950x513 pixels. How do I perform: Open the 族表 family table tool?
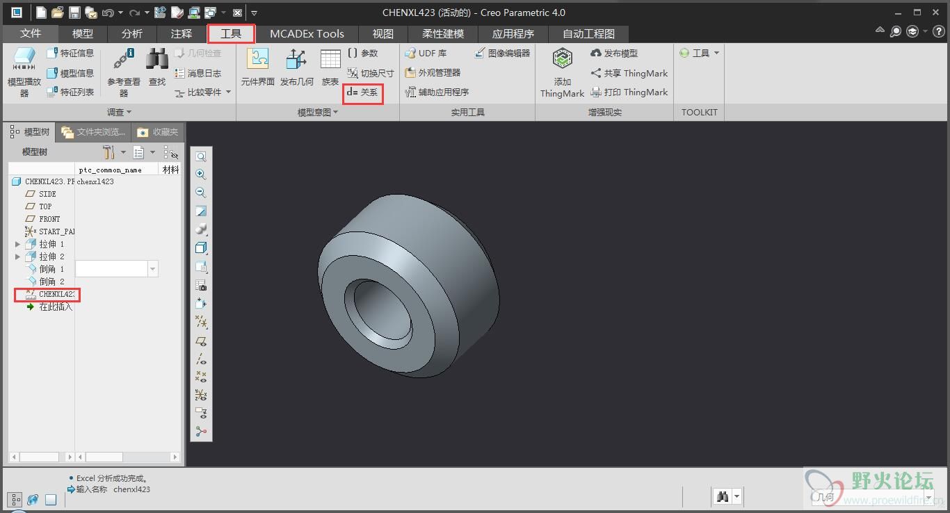330,68
